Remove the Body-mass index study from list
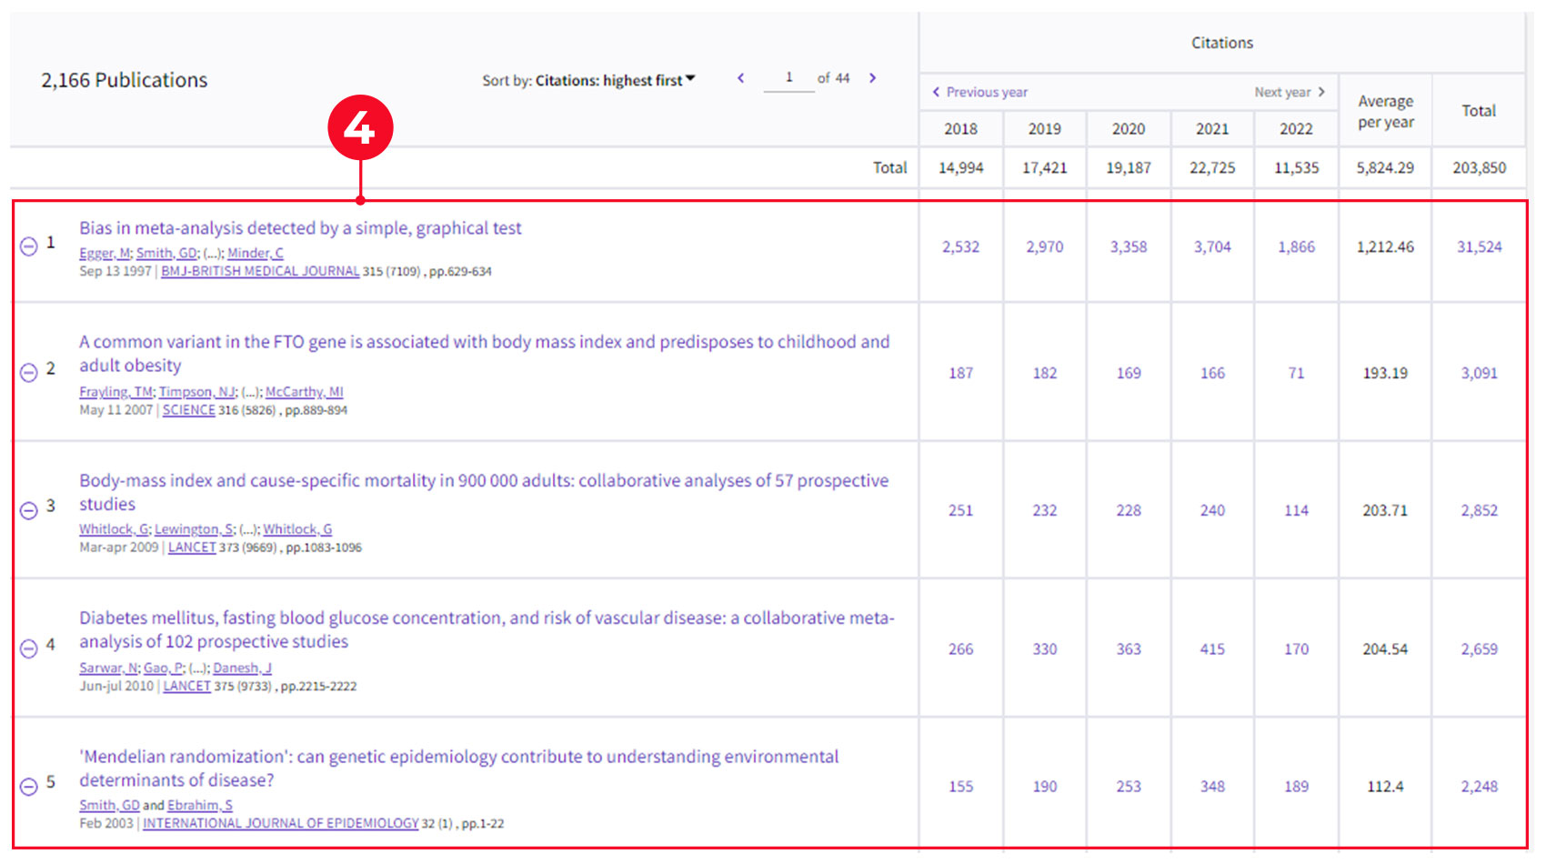This screenshot has height=864, width=1546. [x=27, y=510]
